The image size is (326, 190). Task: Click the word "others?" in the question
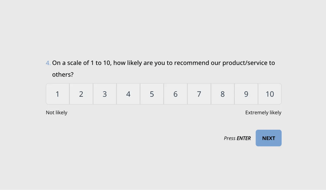pos(63,75)
